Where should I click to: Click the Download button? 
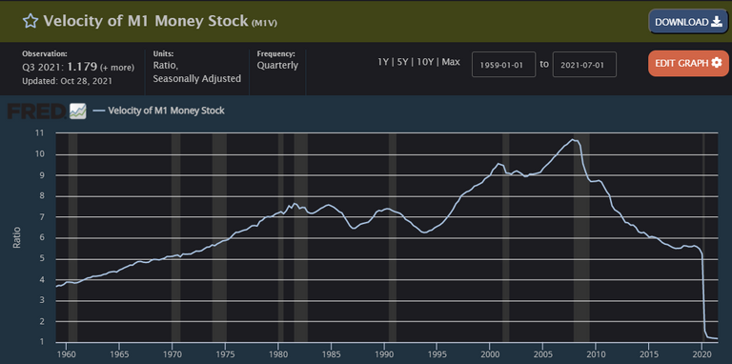[688, 22]
